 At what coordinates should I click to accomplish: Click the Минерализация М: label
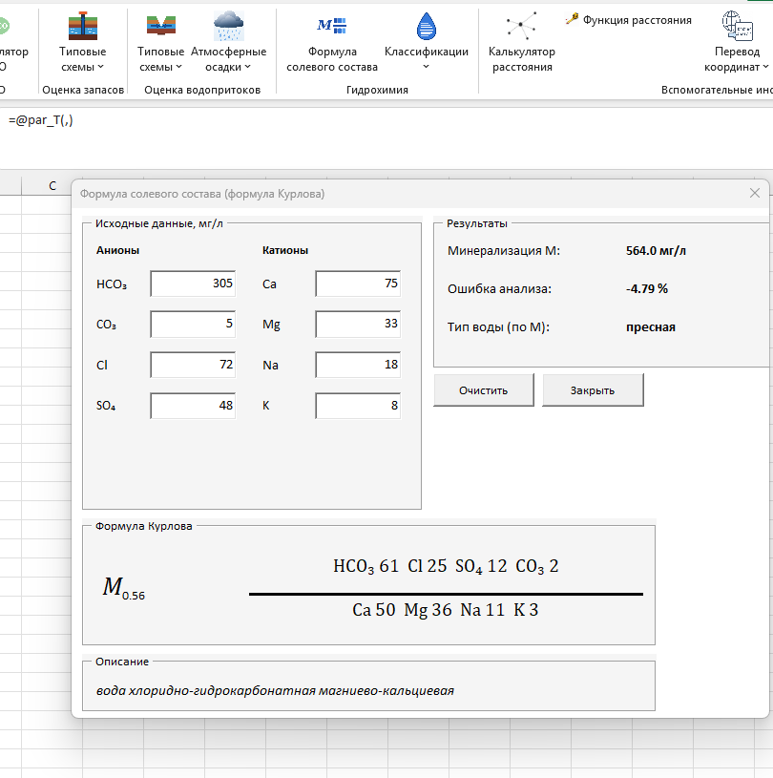click(504, 250)
